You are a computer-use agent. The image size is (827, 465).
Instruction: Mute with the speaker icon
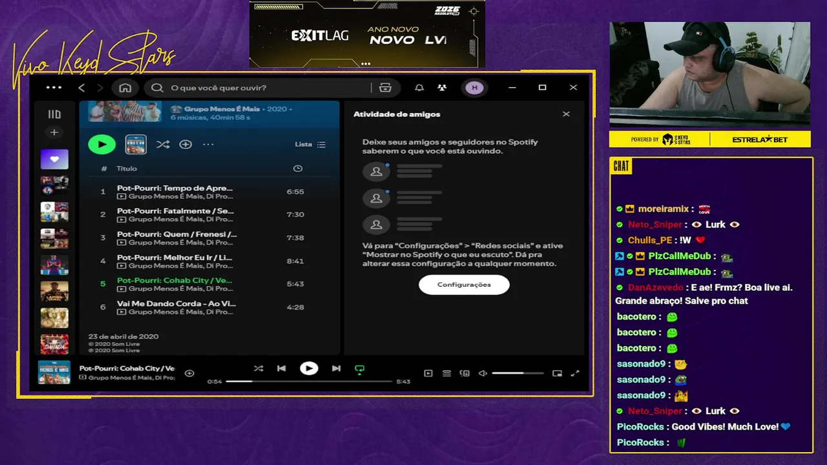coord(483,373)
